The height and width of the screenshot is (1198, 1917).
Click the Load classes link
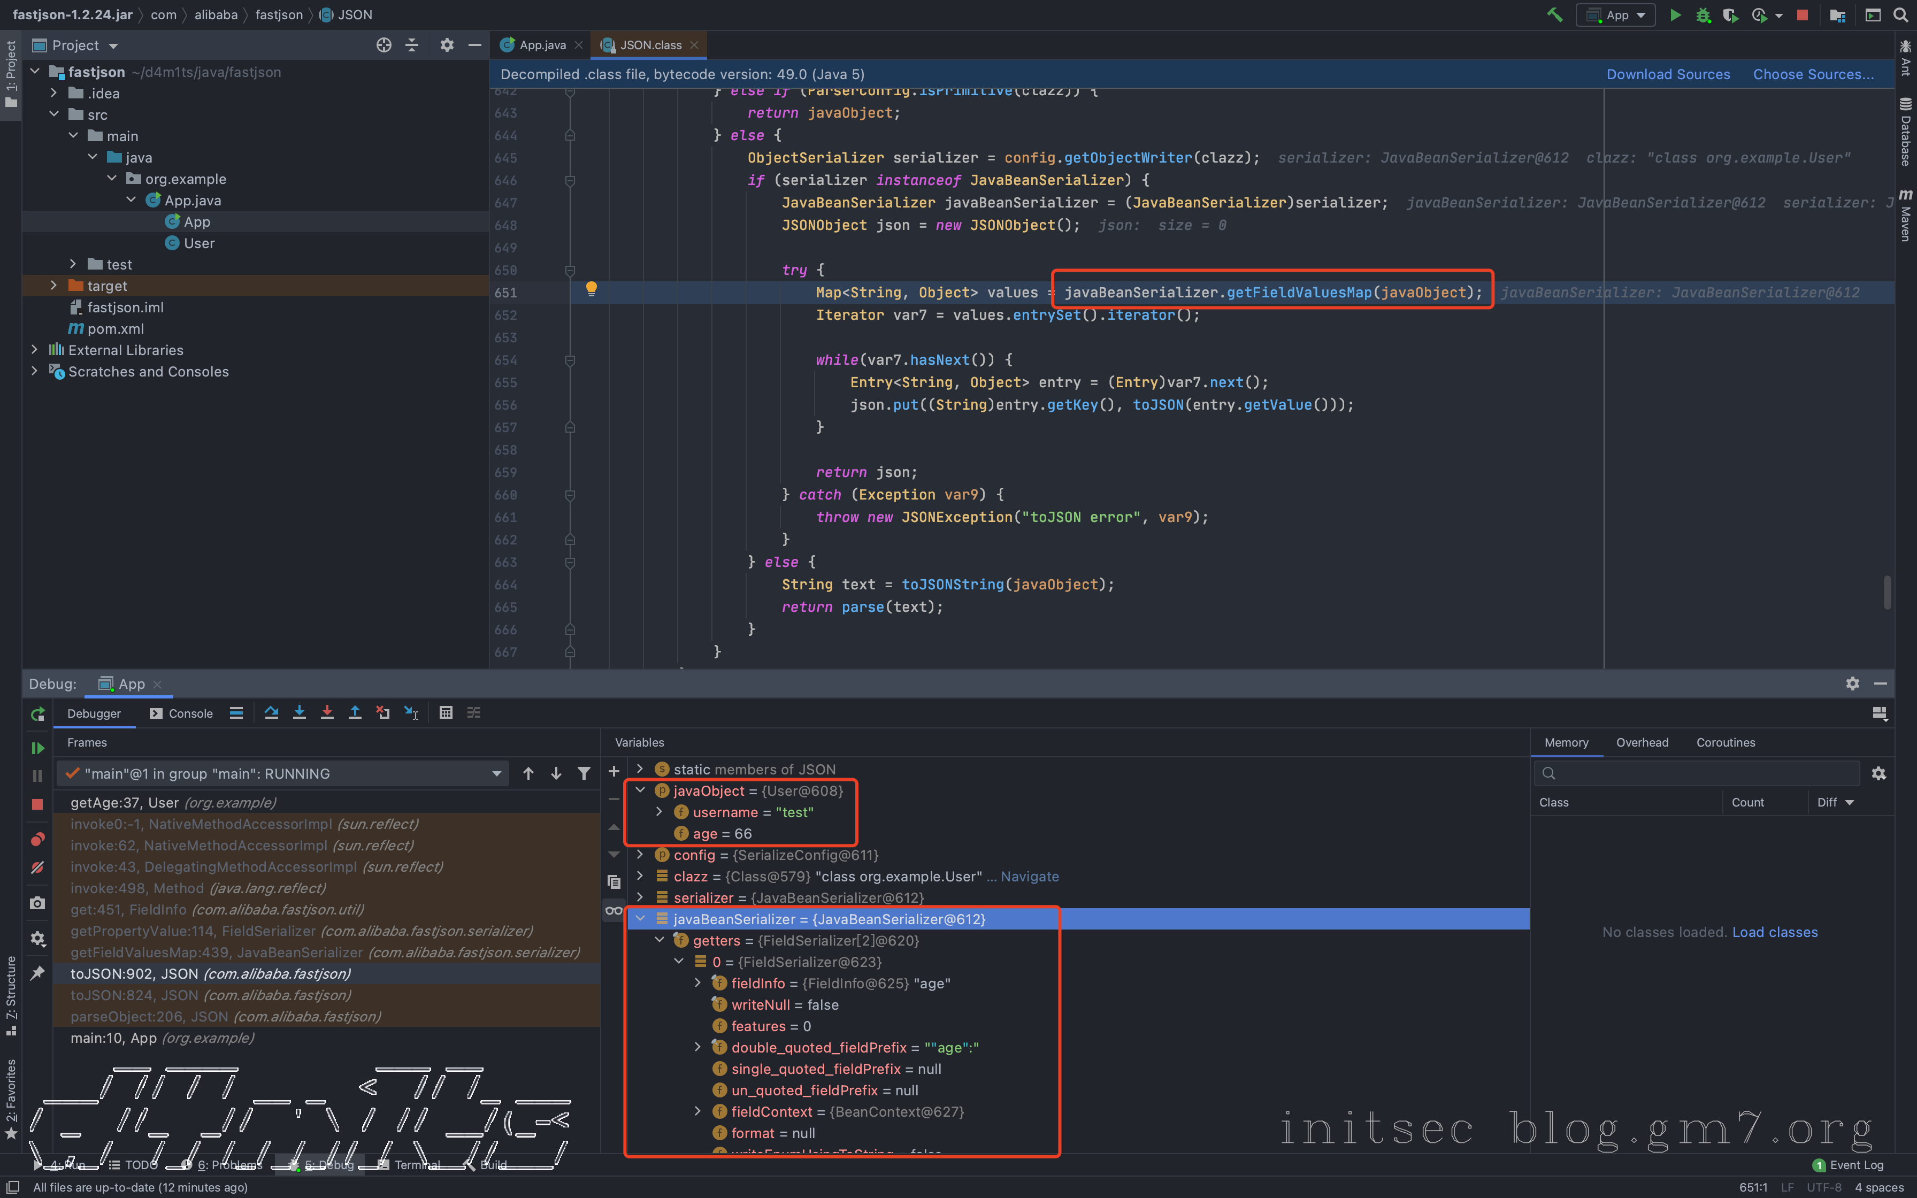coord(1774,932)
